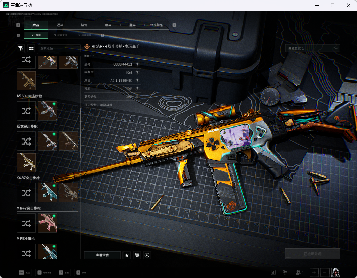Viewport: 357px width, 278px height.
Task: Select the pink MK47突击步枪 skin thumbnail
Action: coord(47,223)
